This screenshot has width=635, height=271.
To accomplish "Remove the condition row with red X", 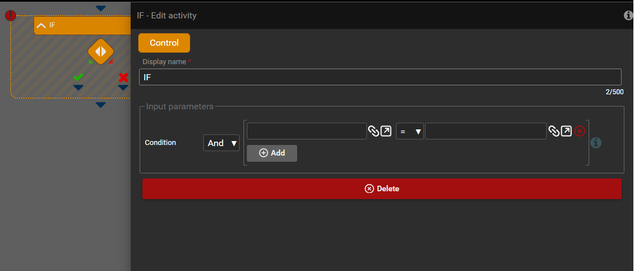I will pyautogui.click(x=580, y=131).
